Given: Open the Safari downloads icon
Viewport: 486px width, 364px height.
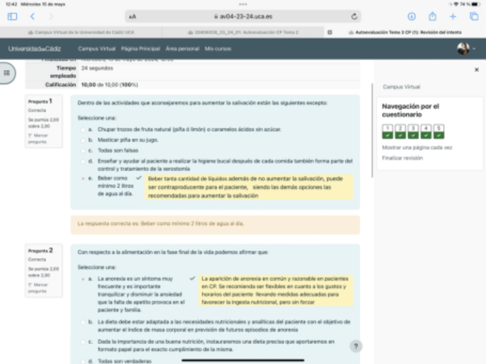Looking at the screenshot, I should tap(411, 17).
